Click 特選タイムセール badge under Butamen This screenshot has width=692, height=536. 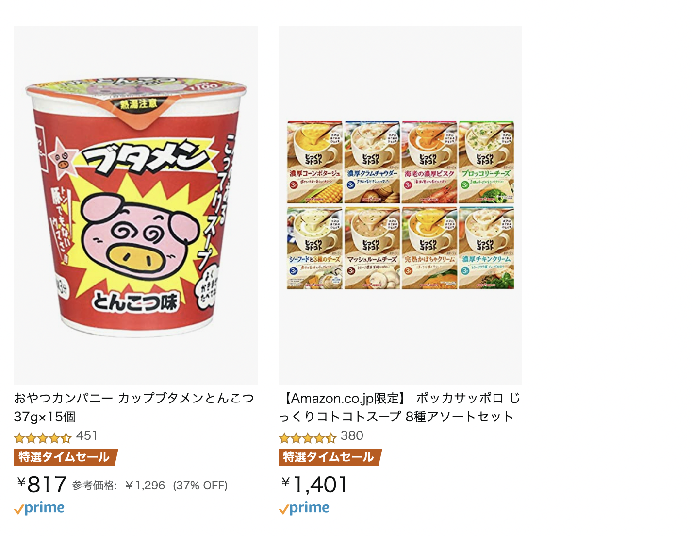point(66,457)
